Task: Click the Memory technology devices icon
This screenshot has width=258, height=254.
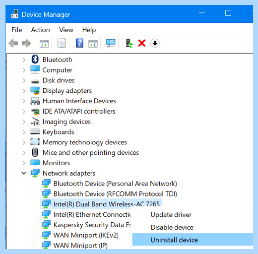Action: [35, 142]
